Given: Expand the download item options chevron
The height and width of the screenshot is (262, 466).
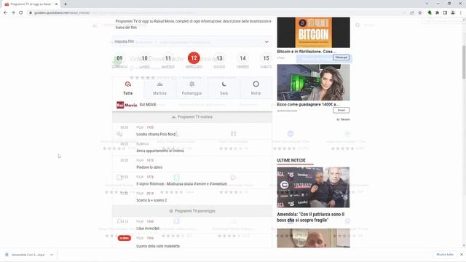Looking at the screenshot, I should (x=52, y=255).
